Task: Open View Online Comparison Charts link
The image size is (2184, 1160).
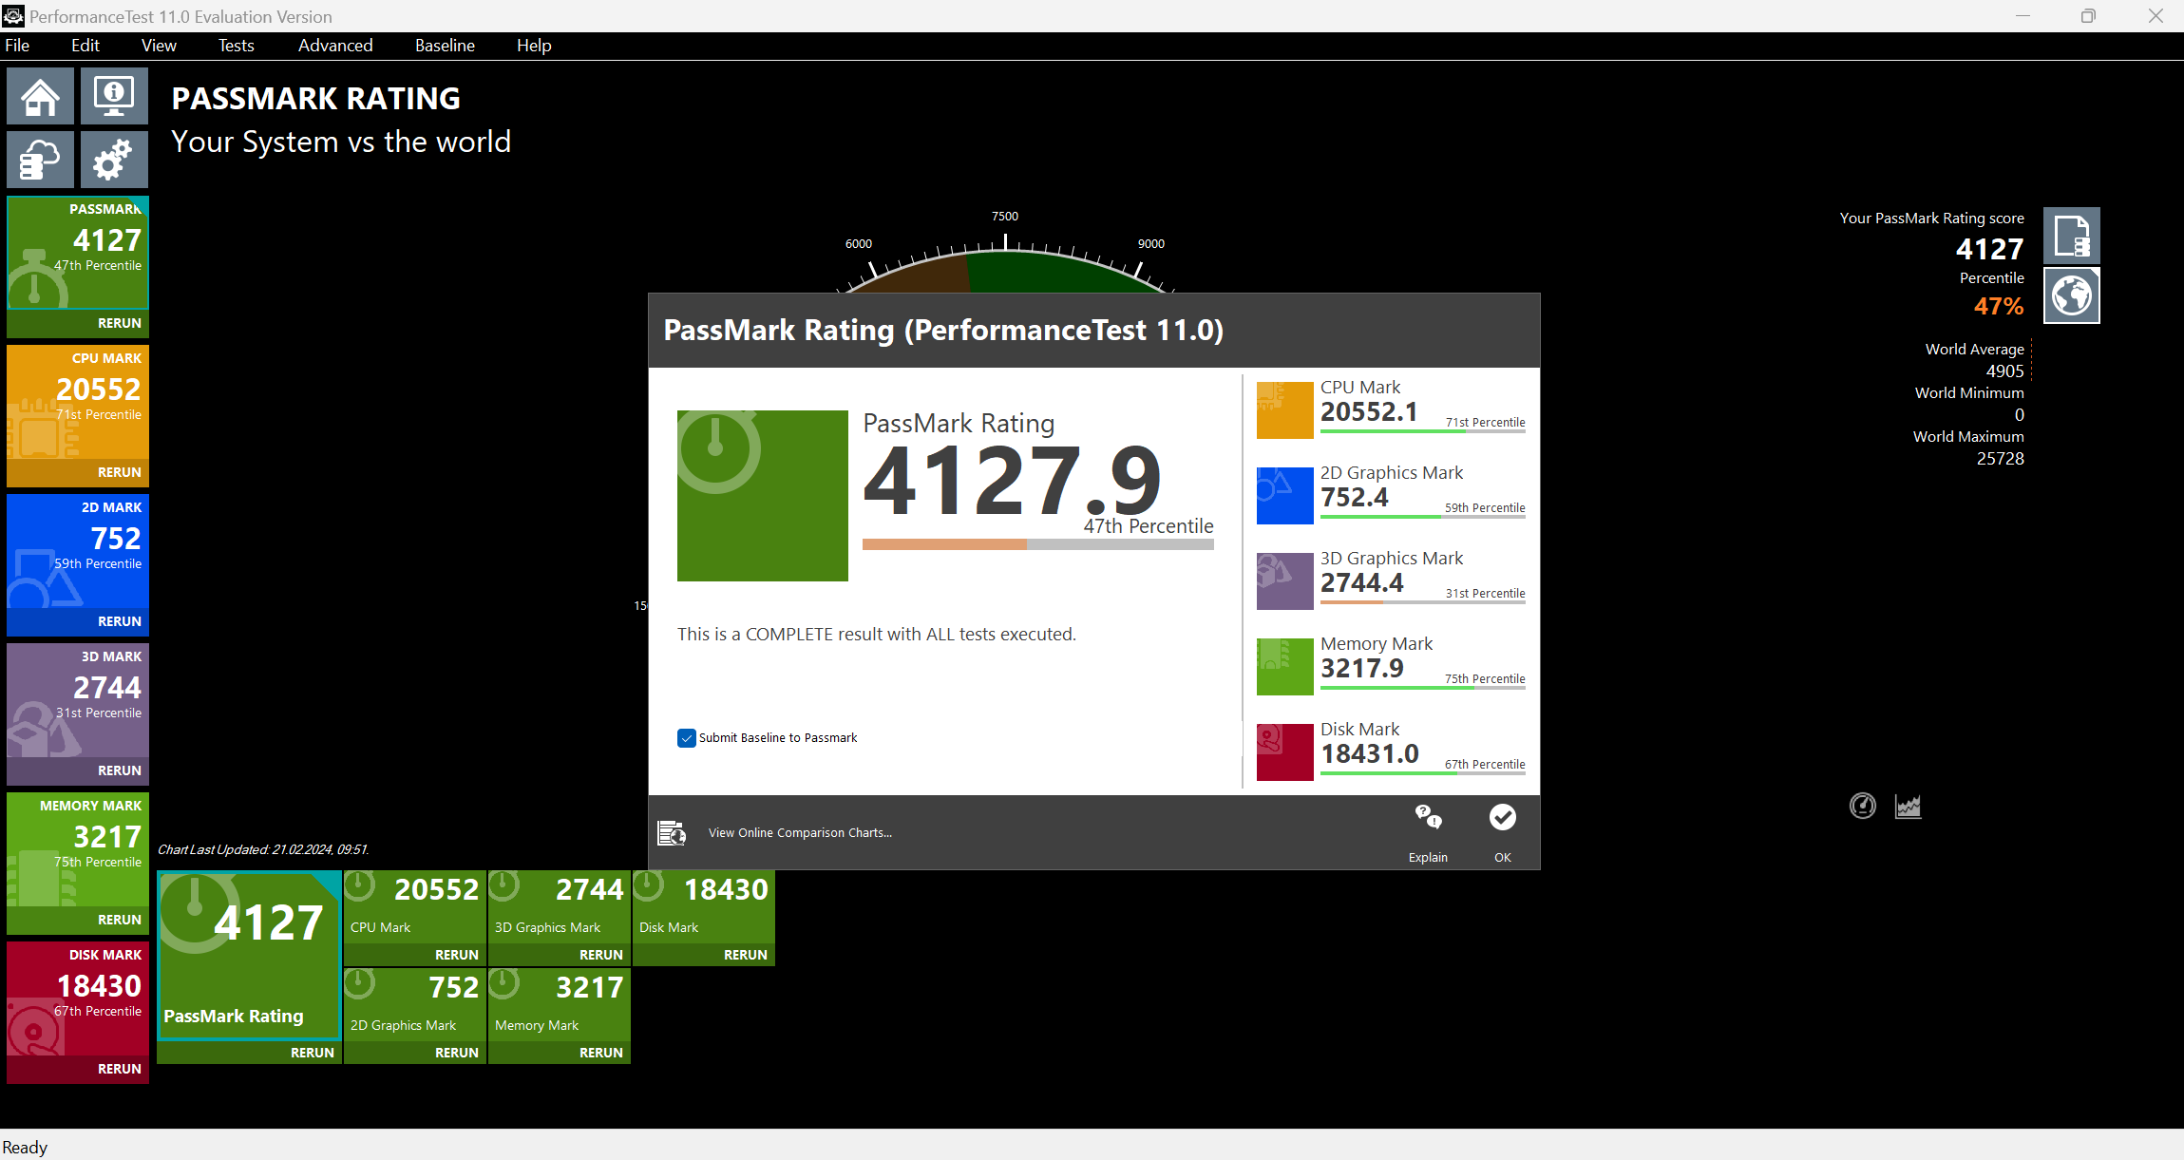Action: 800,833
